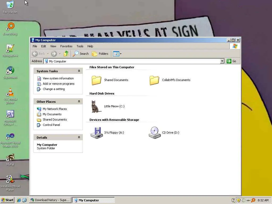Select the CD Drive (D:) icon
The height and width of the screenshot is (204, 272).
[155, 133]
